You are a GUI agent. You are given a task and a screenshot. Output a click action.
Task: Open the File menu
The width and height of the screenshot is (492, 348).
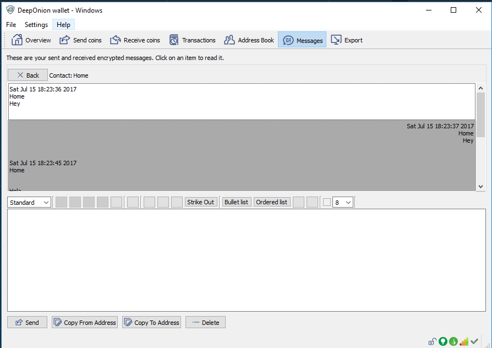[11, 24]
